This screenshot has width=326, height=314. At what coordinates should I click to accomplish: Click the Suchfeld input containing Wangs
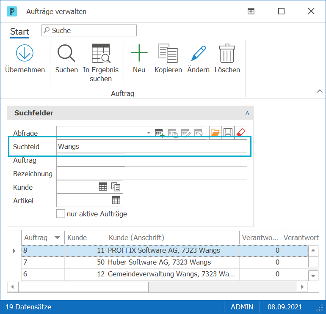(x=152, y=146)
